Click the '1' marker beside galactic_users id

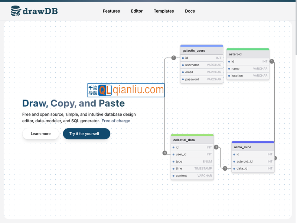tap(173, 58)
